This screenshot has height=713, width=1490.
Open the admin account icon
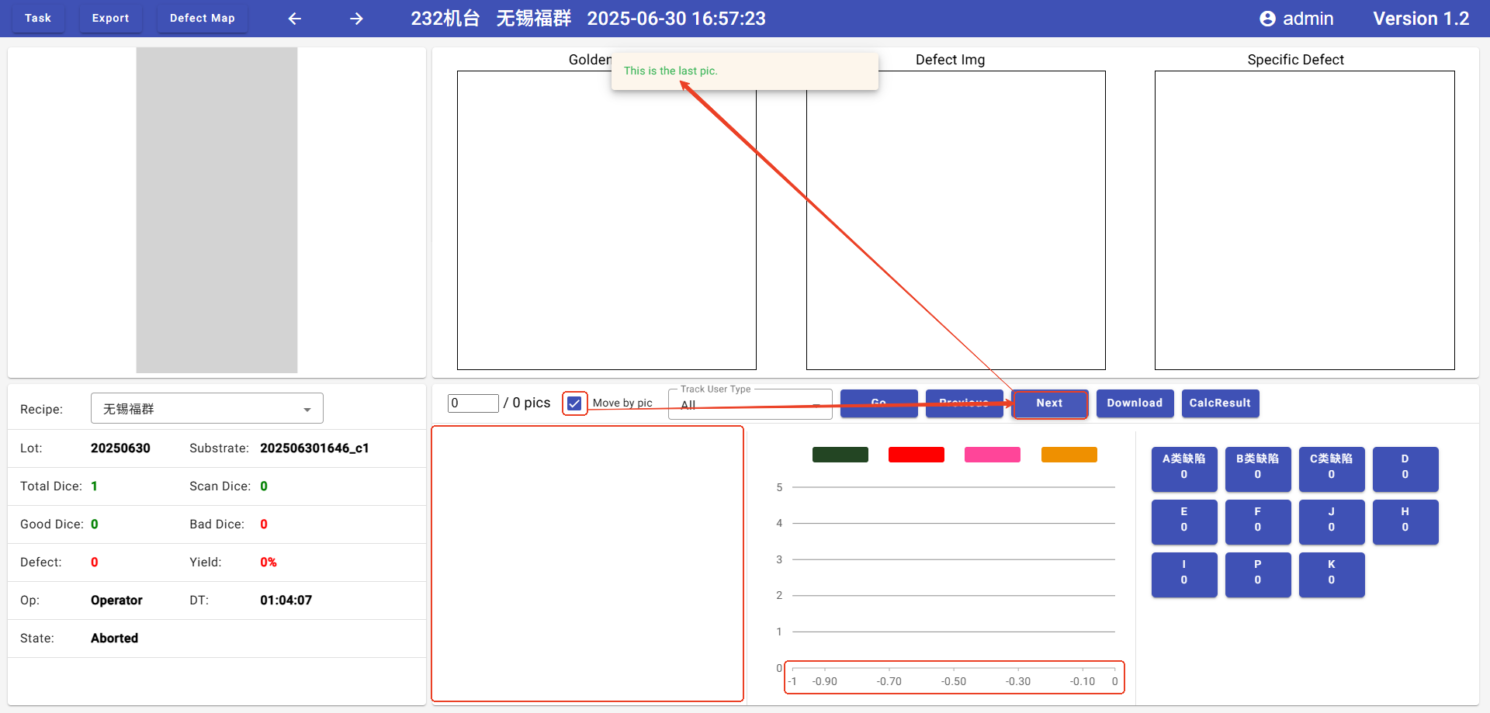[x=1267, y=19]
